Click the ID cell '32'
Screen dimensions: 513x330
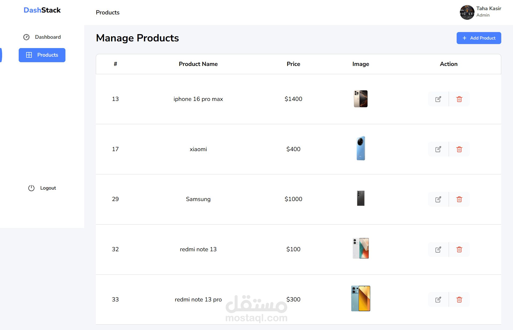click(115, 249)
